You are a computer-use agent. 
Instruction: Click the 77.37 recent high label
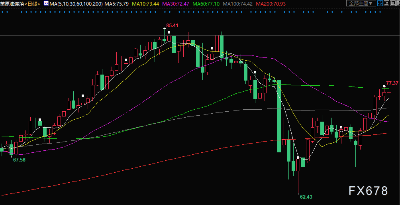392,83
